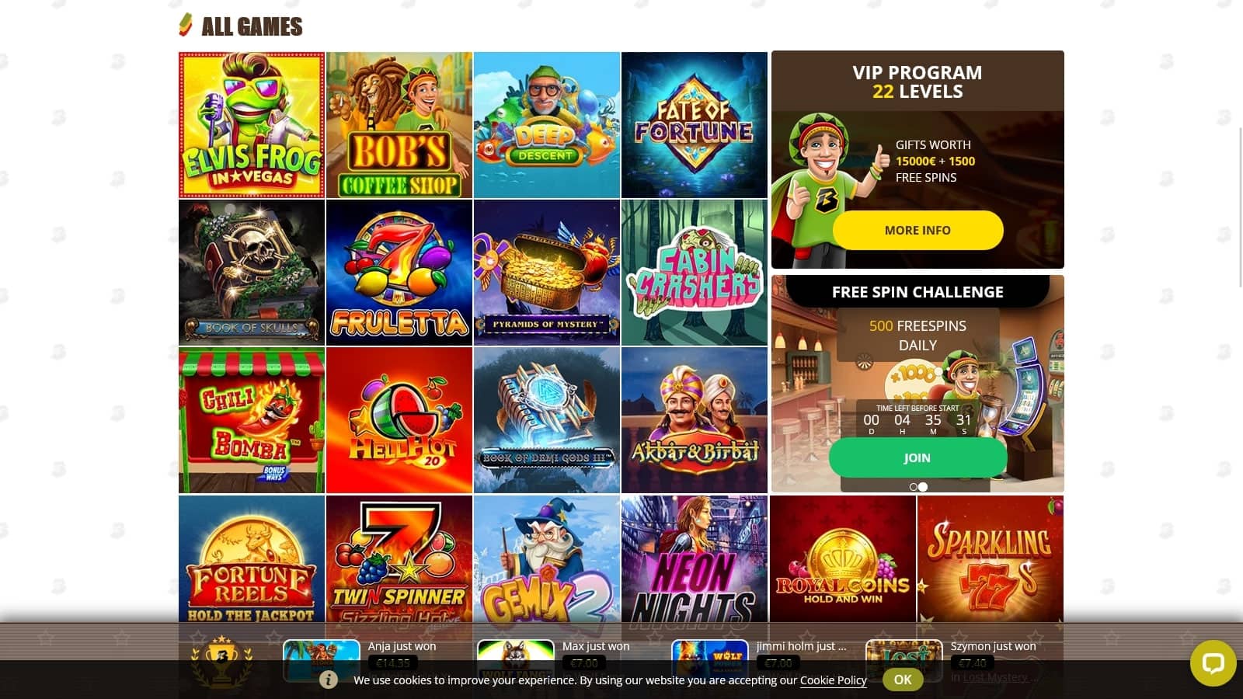Select the Chili Bomba game tile
The image size is (1243, 699).
252,420
